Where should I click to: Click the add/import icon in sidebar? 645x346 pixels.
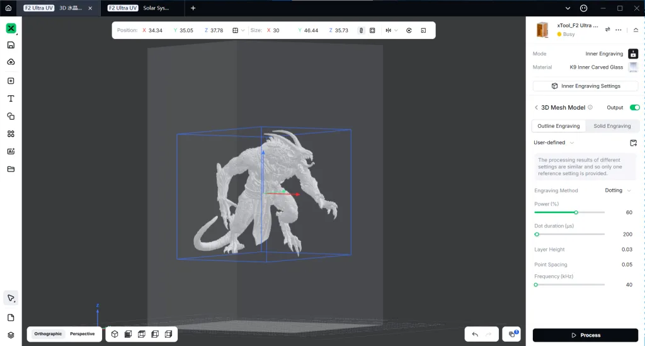[11, 81]
